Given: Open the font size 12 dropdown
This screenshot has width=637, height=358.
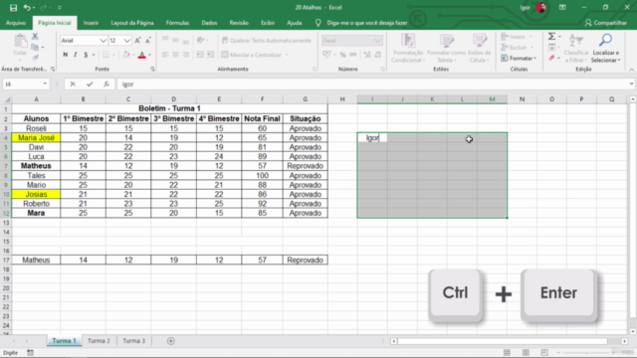Looking at the screenshot, I should (126, 41).
